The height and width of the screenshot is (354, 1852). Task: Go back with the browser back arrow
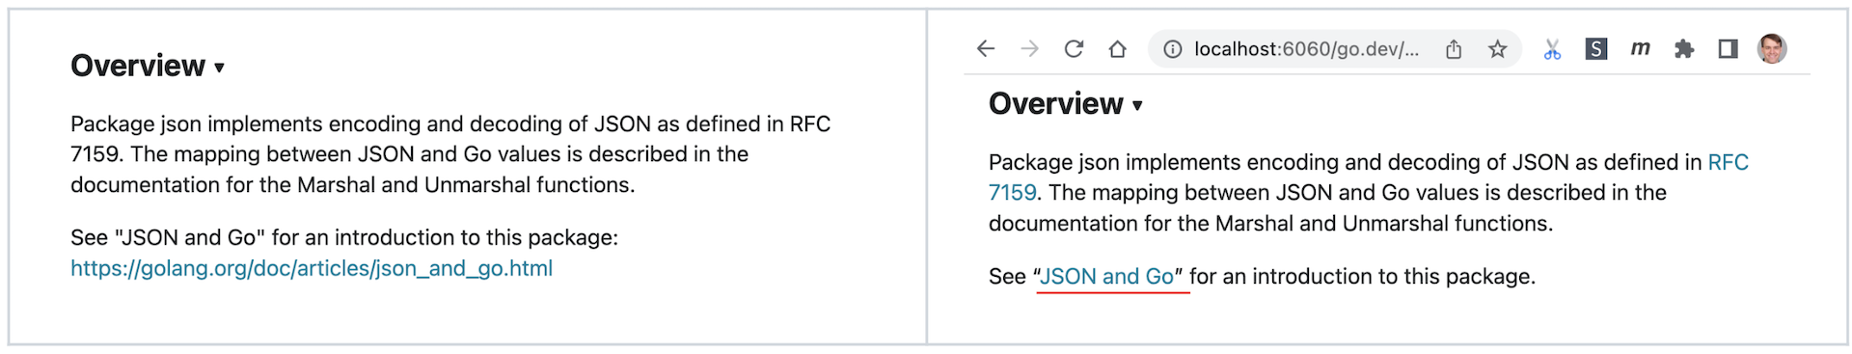click(985, 48)
